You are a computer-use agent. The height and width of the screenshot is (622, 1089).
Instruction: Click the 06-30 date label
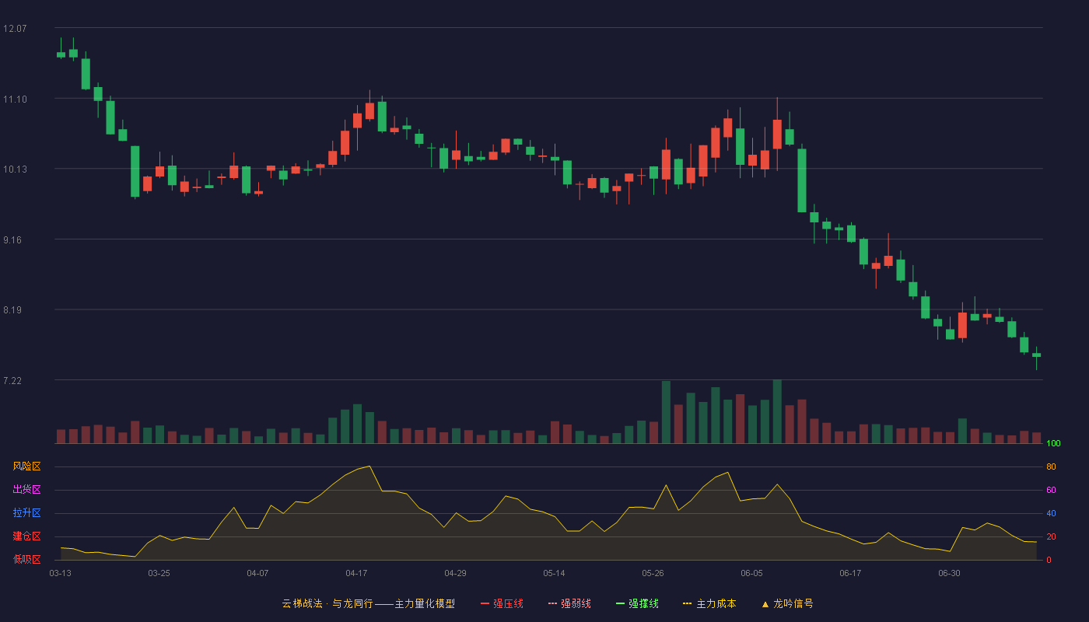click(949, 573)
